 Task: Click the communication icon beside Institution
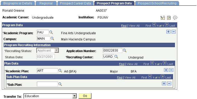163,18
